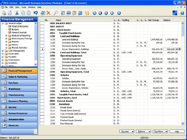Click the Tangible Fixed Assets, Total row name
Viewport: 187px width, 140px height.
click(74, 94)
